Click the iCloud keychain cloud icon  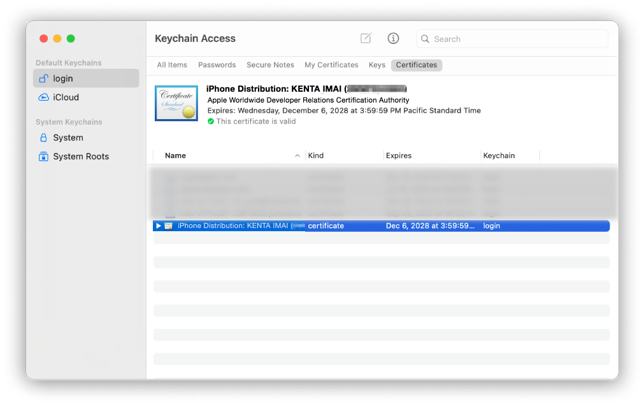coord(43,97)
